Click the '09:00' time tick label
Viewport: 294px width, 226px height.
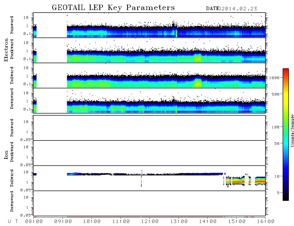coord(63,222)
